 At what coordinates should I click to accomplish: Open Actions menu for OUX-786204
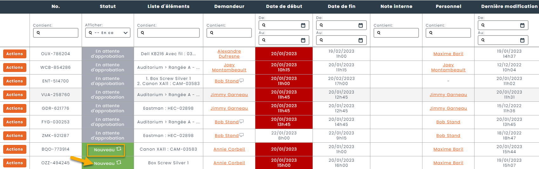(15, 54)
